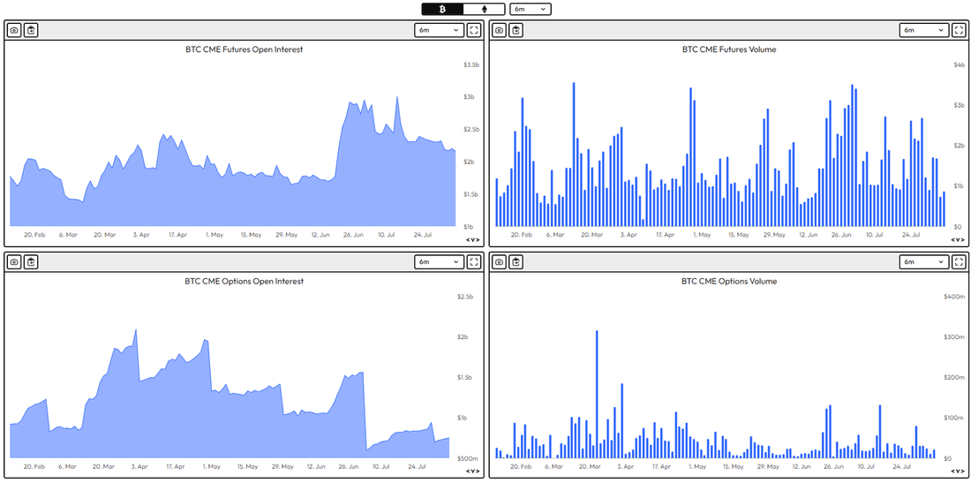Copy the Options Open Interest chart to clipboard
Image resolution: width=971 pixels, height=483 pixels.
pyautogui.click(x=31, y=262)
